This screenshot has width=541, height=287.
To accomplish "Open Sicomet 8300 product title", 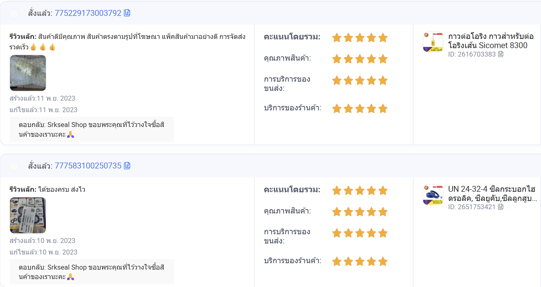I will pos(491,41).
